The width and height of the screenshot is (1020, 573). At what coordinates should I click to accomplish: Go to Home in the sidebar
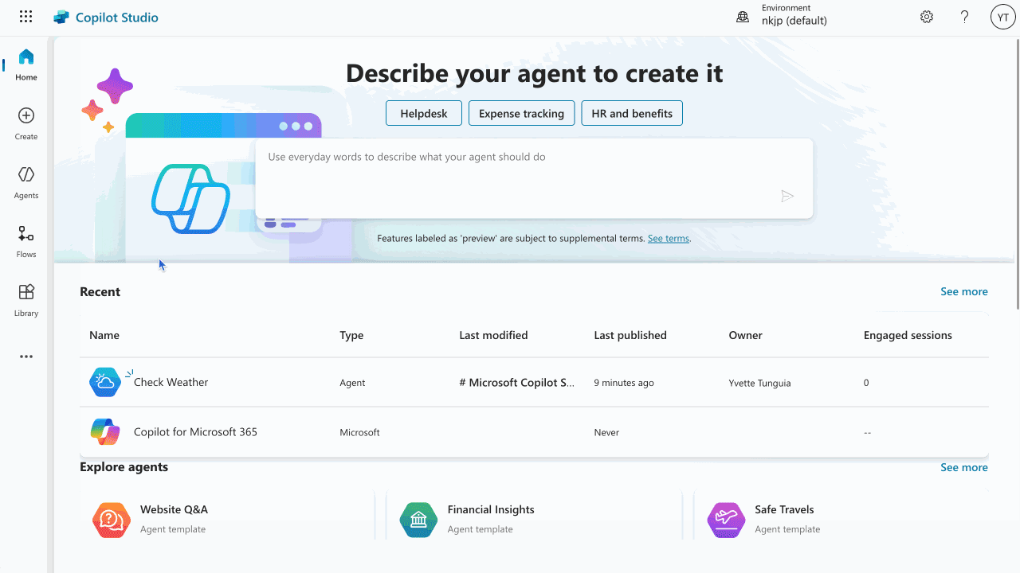26,65
